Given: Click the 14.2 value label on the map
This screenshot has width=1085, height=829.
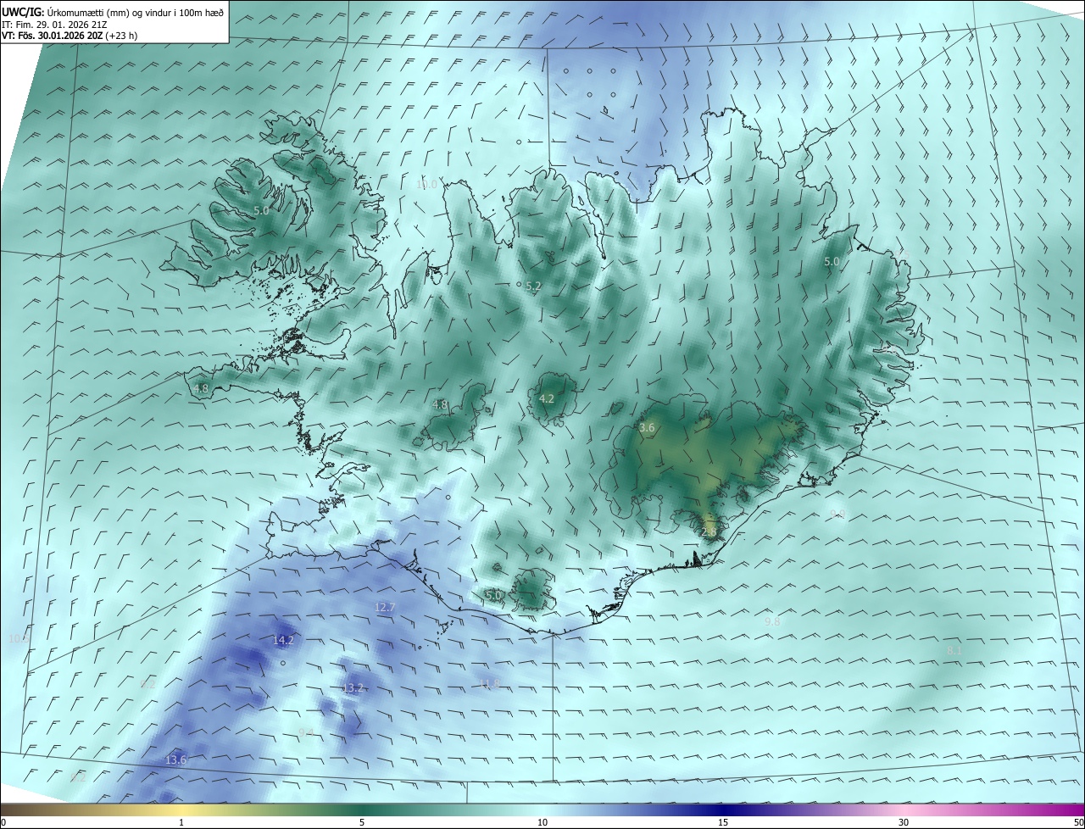Looking at the screenshot, I should (x=283, y=640).
